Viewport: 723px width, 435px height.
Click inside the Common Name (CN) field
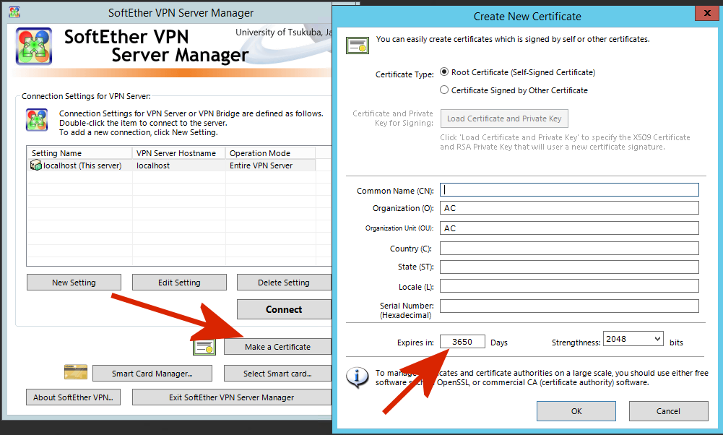[x=569, y=190]
